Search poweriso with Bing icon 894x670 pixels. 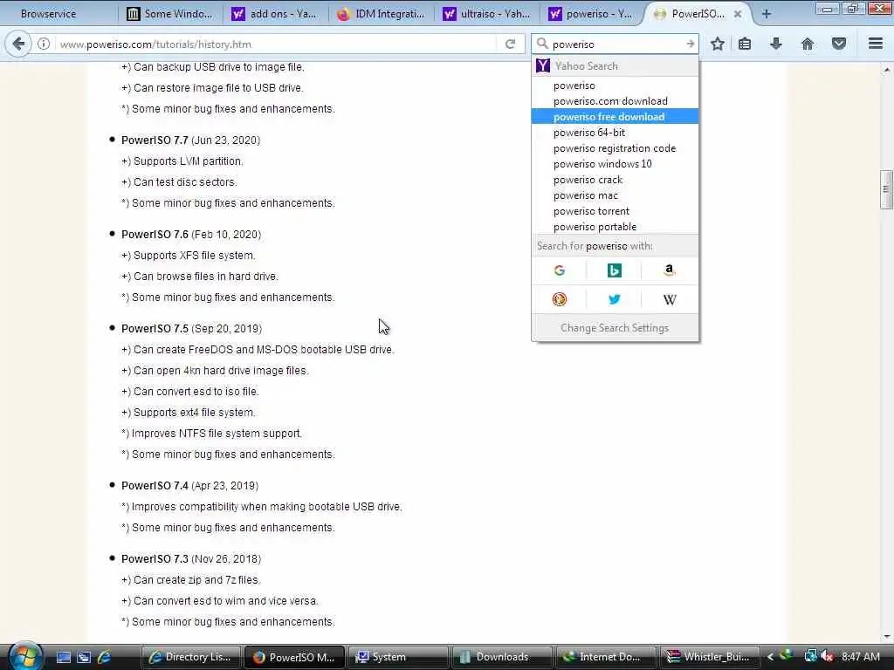coord(614,270)
